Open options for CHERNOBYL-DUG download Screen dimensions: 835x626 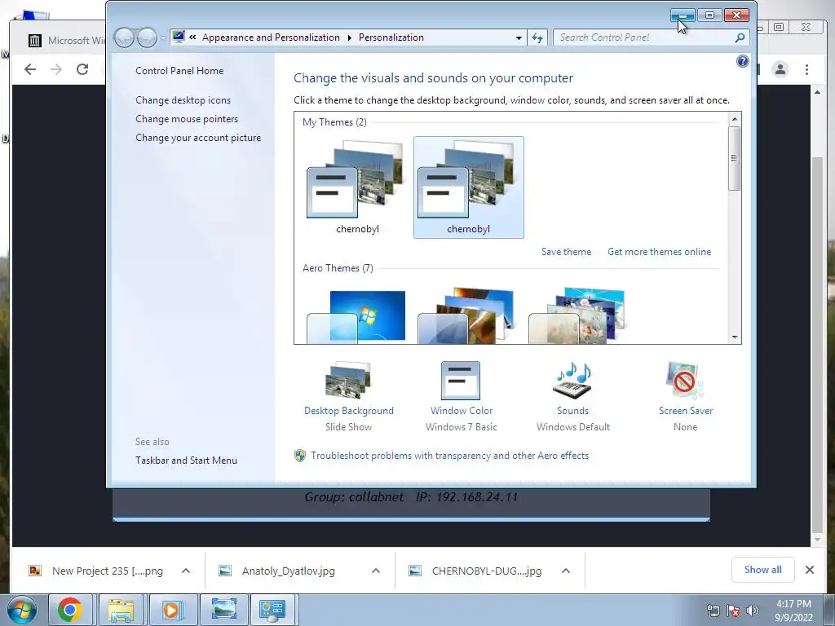(566, 571)
